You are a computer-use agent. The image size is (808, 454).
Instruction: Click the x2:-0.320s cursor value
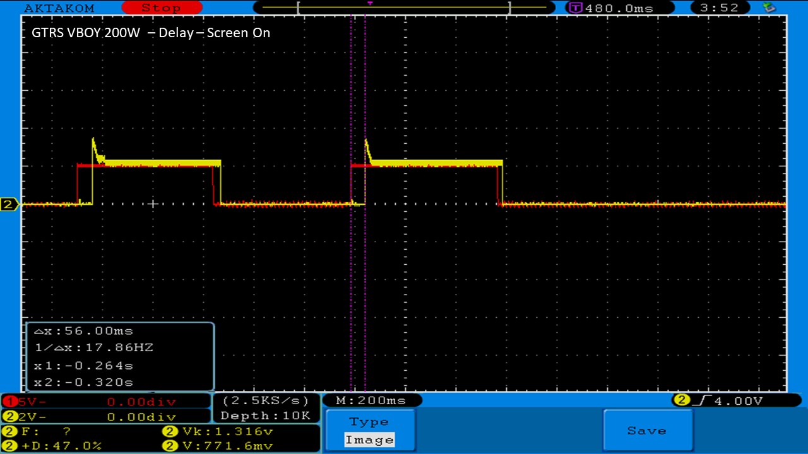point(83,382)
